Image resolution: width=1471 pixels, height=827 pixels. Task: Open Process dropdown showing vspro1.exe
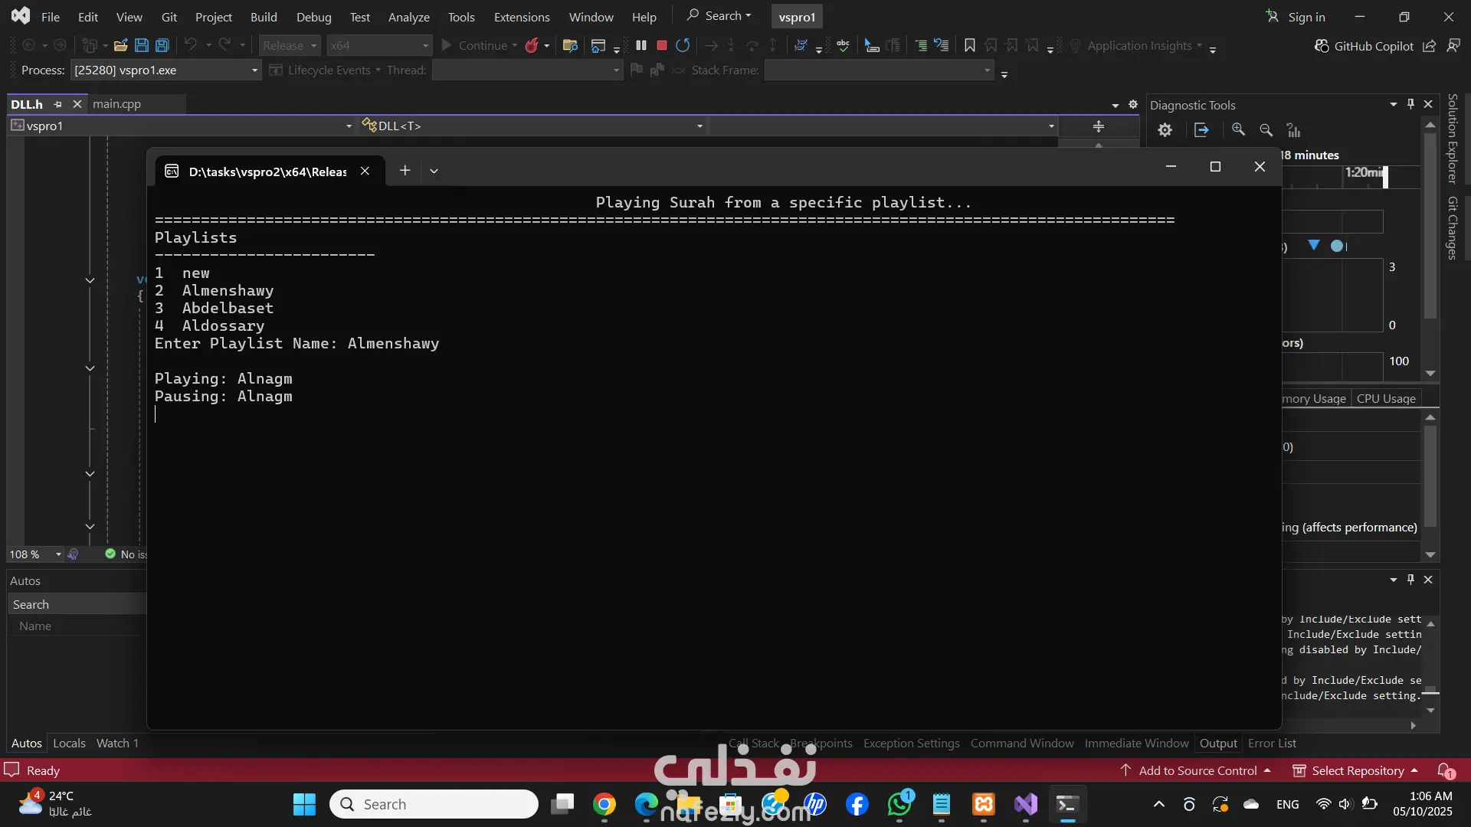pyautogui.click(x=254, y=70)
